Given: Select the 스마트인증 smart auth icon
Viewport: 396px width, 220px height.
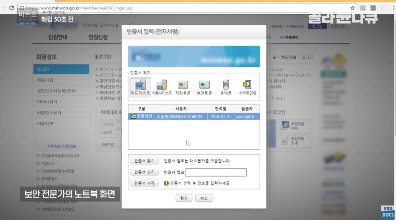Looking at the screenshot, I should 247,87.
